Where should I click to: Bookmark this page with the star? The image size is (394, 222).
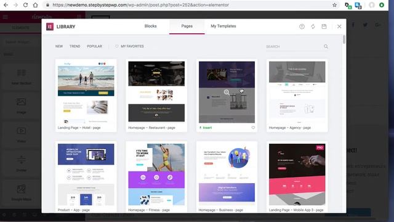[334, 5]
